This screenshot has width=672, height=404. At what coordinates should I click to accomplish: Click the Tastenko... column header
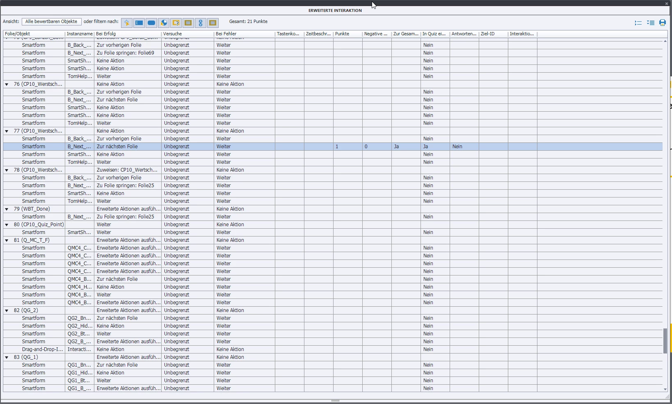(289, 34)
